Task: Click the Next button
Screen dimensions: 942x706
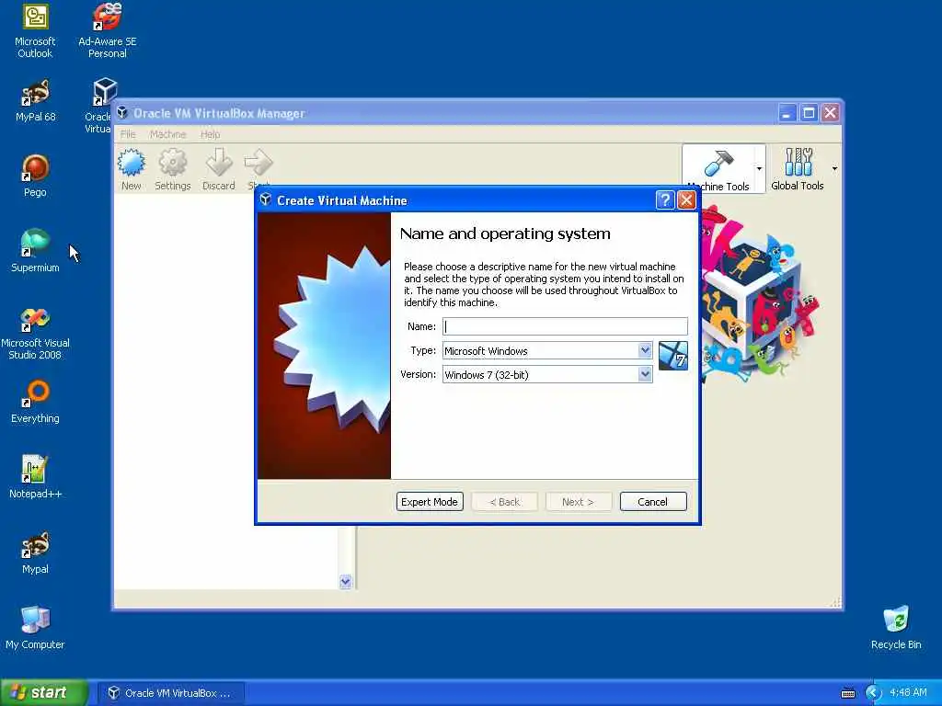Action: point(579,502)
